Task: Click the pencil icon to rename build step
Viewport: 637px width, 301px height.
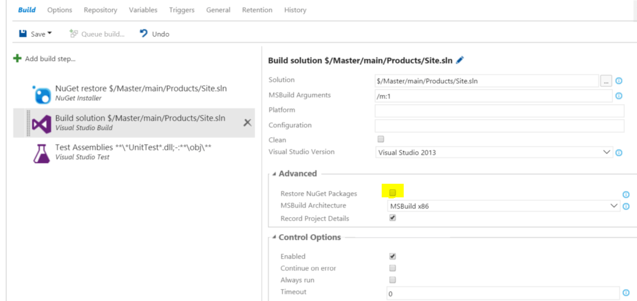Action: coord(460,60)
